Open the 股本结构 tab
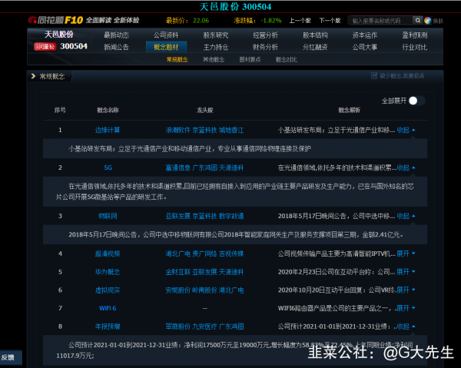This screenshot has width=461, height=368. pos(315,35)
